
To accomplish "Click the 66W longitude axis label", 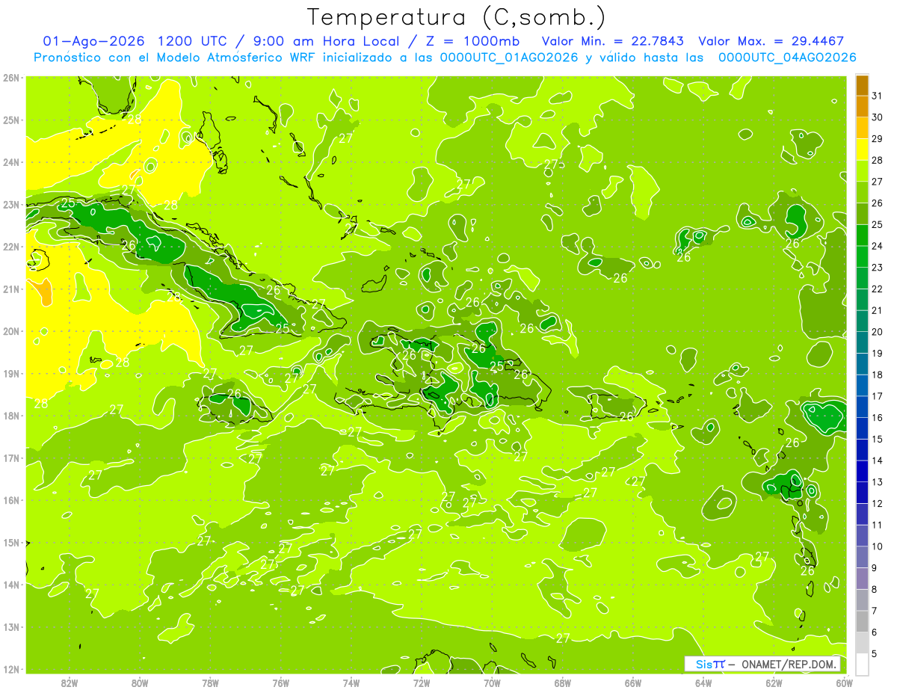I will tap(633, 683).
